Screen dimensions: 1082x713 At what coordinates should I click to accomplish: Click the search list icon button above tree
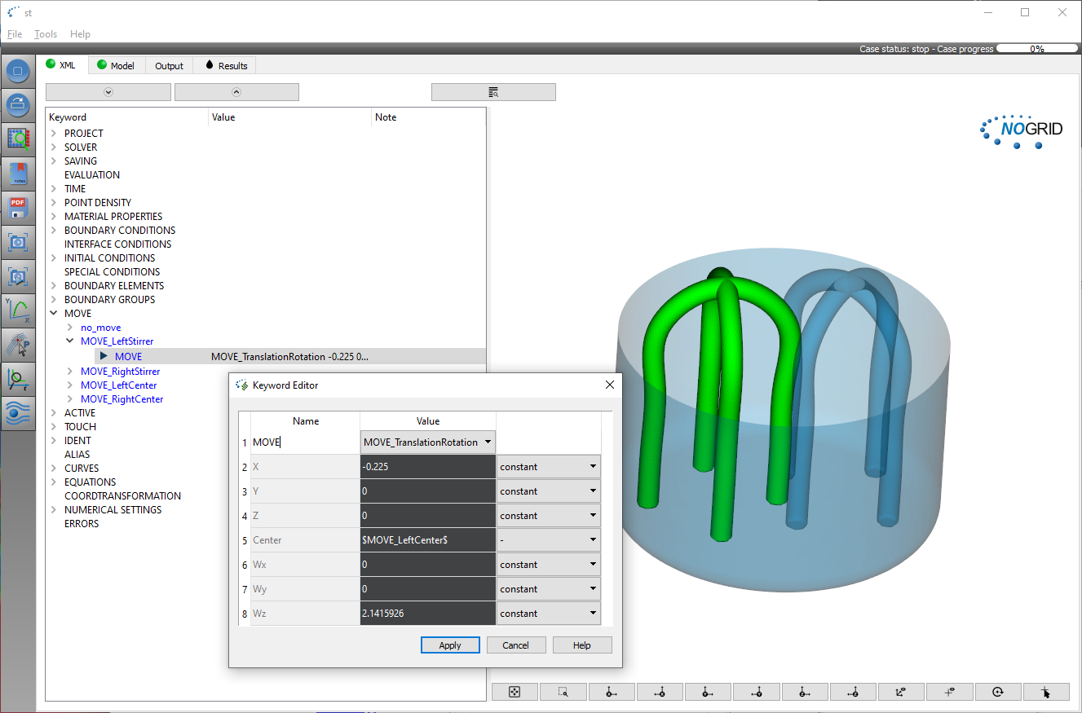coord(493,92)
